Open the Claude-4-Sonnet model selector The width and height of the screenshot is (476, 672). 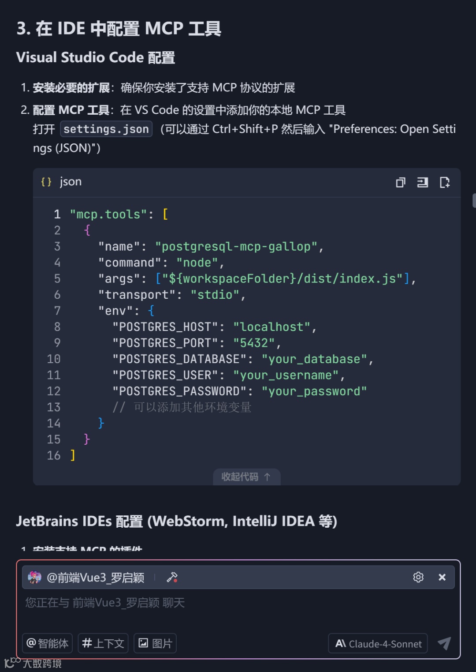click(378, 644)
